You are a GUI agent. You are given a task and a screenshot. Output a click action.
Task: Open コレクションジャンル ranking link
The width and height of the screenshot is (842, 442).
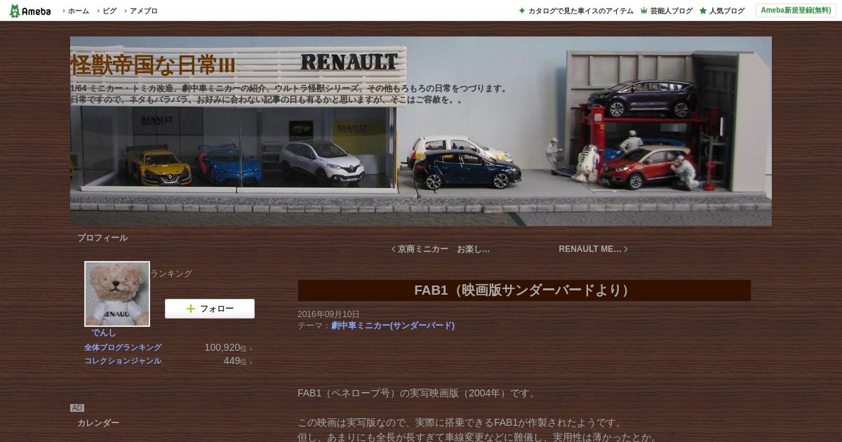pyautogui.click(x=123, y=361)
